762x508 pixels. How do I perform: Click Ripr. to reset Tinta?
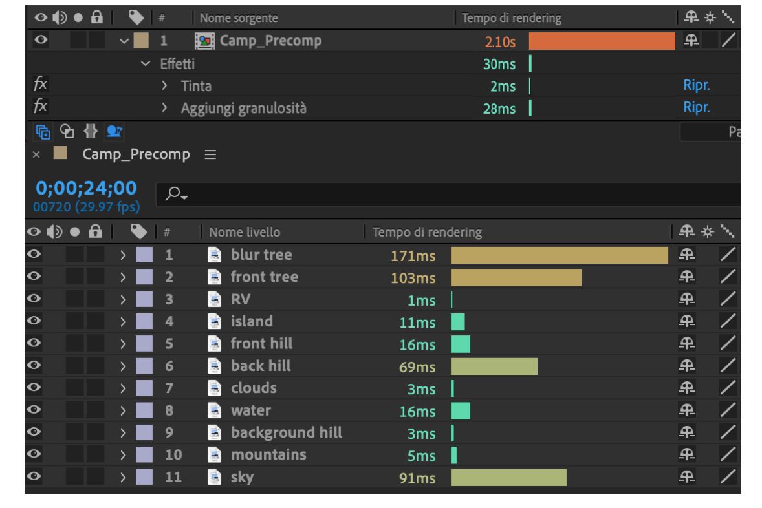point(697,86)
